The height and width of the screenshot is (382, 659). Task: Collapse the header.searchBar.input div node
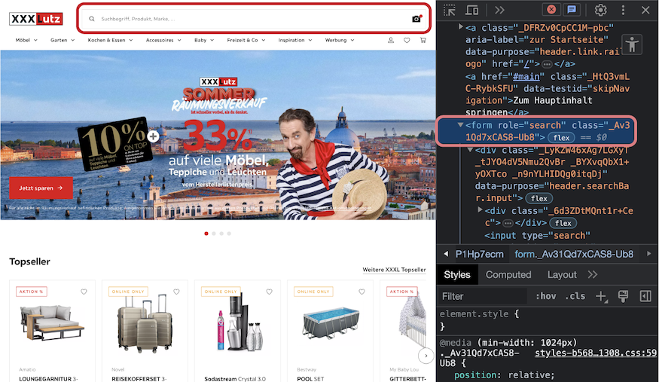coord(470,150)
